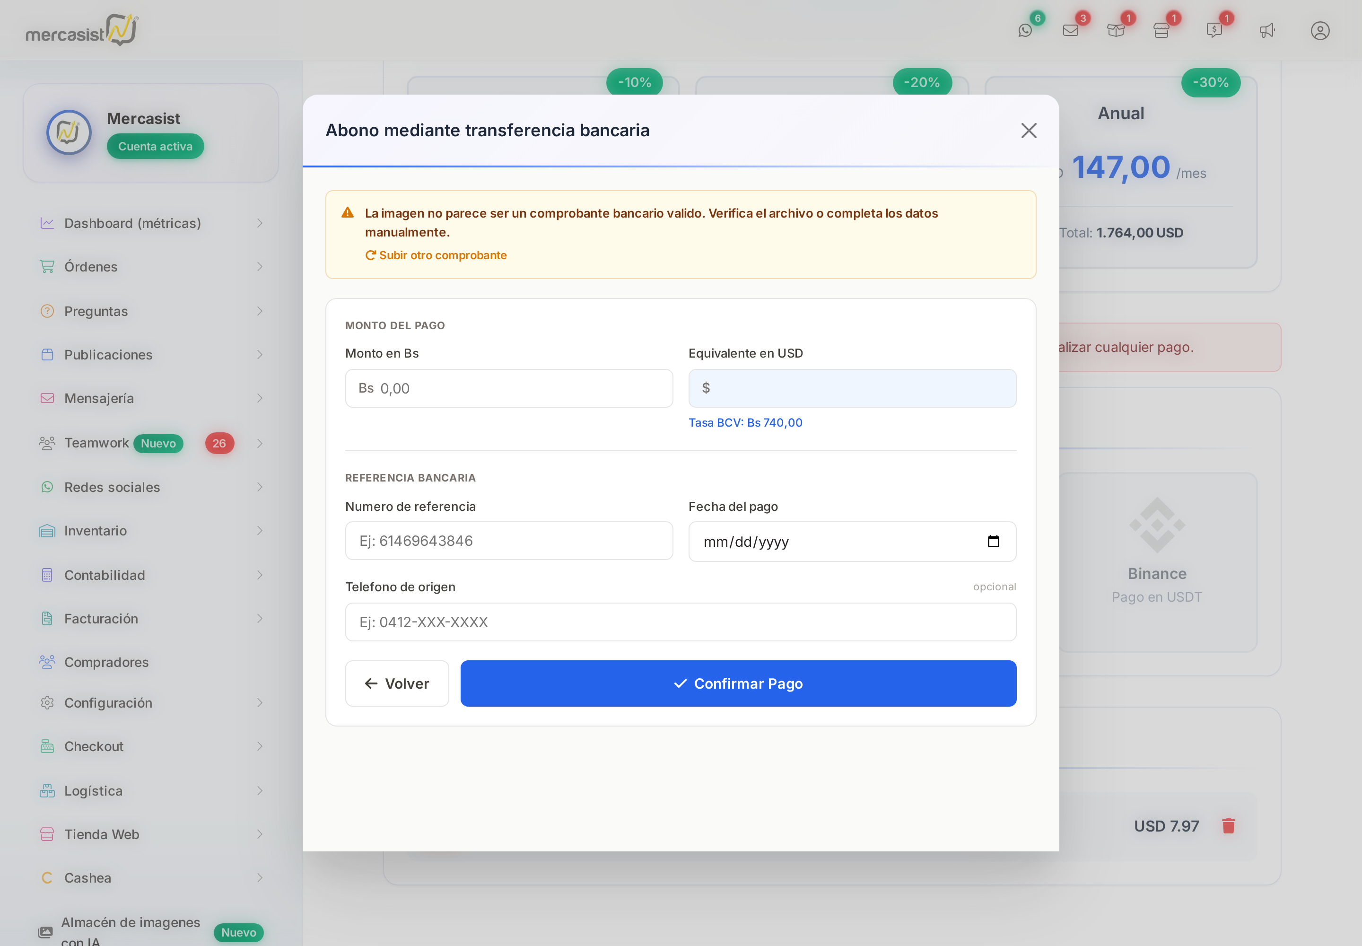
Task: Select the Binance Pago en USDT card
Action: coord(1157,562)
